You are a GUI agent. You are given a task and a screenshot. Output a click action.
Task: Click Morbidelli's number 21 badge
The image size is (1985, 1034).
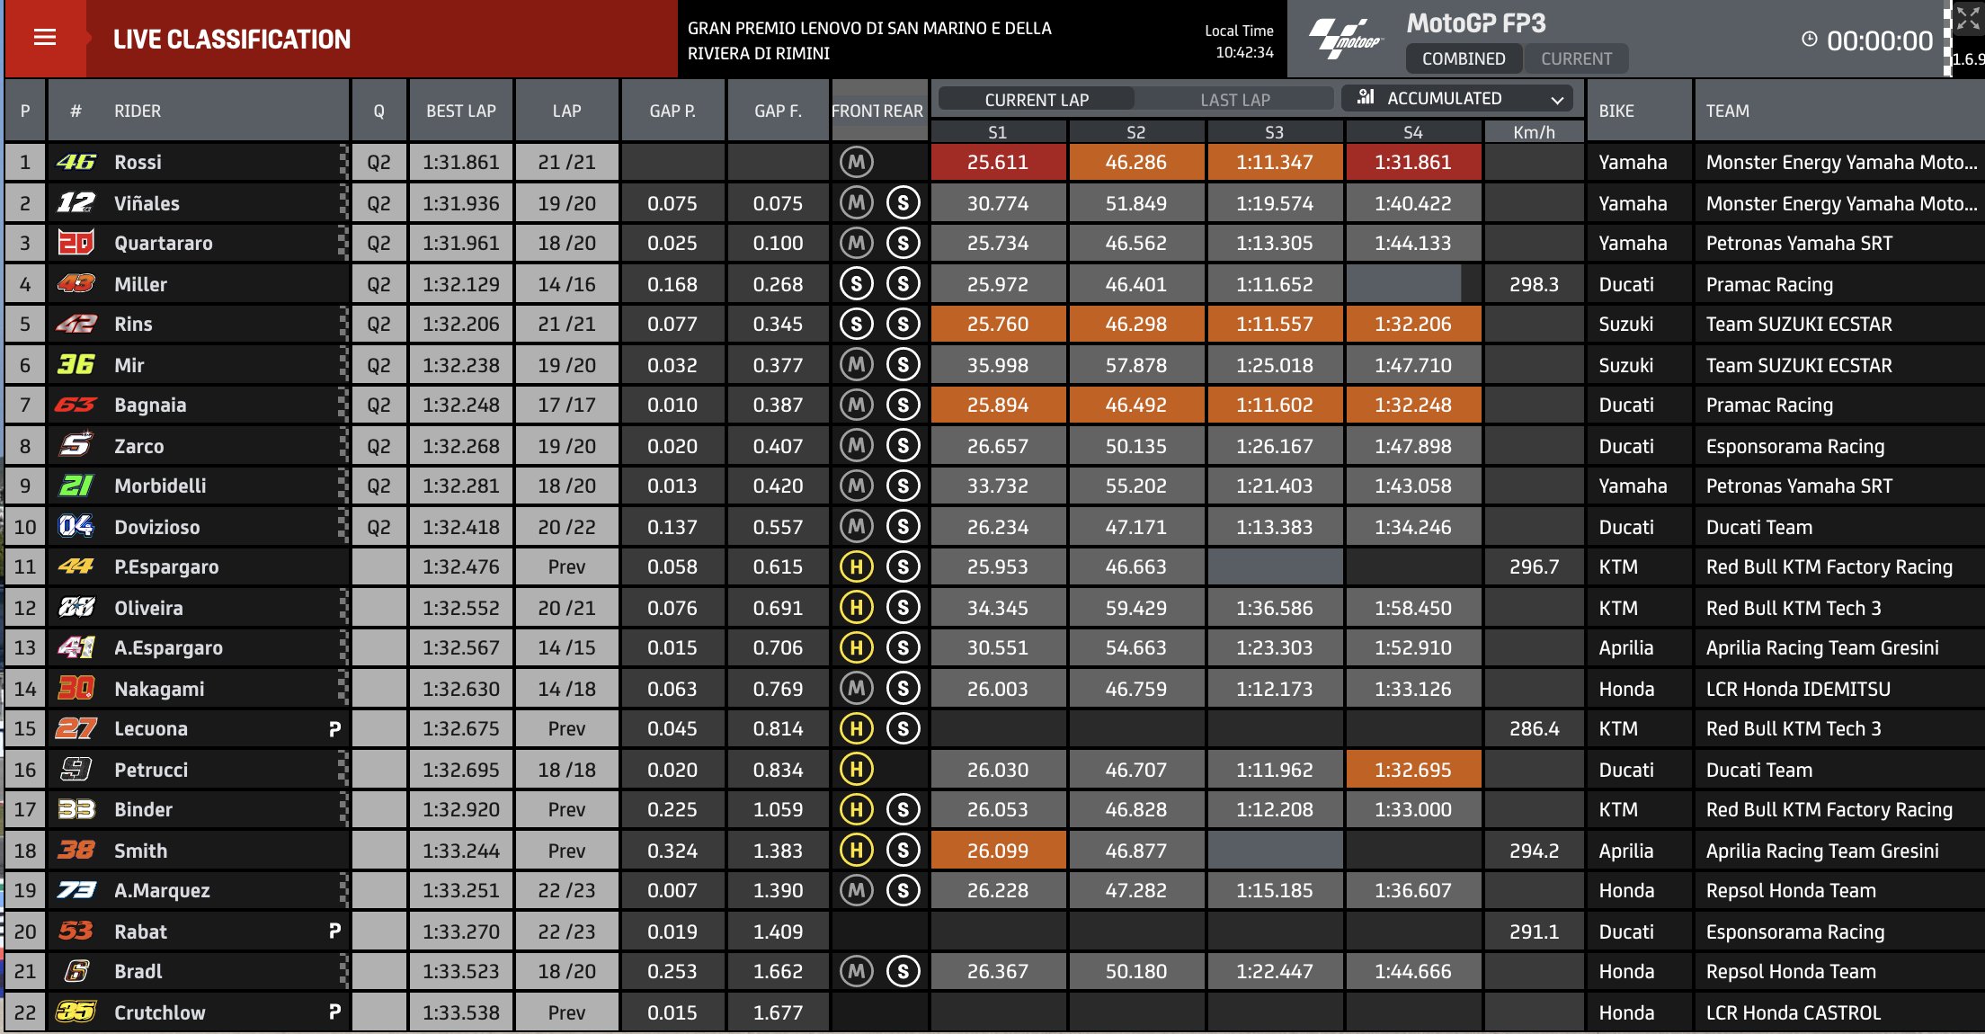76,486
